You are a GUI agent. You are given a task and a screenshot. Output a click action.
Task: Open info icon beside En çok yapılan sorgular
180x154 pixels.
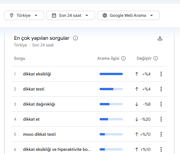(75, 38)
